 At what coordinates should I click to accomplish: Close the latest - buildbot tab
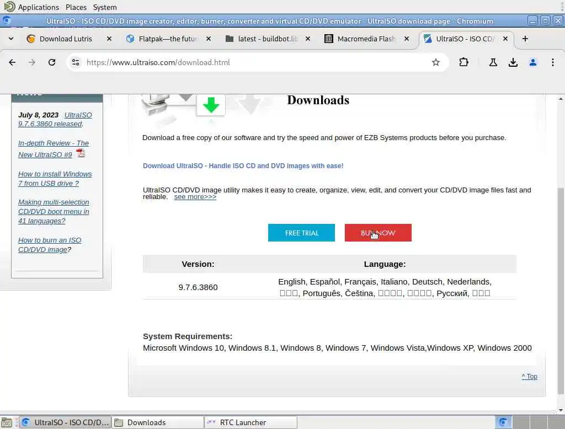[x=307, y=39]
